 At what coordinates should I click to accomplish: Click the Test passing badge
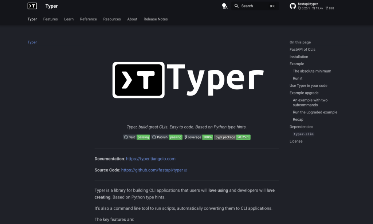(136, 137)
